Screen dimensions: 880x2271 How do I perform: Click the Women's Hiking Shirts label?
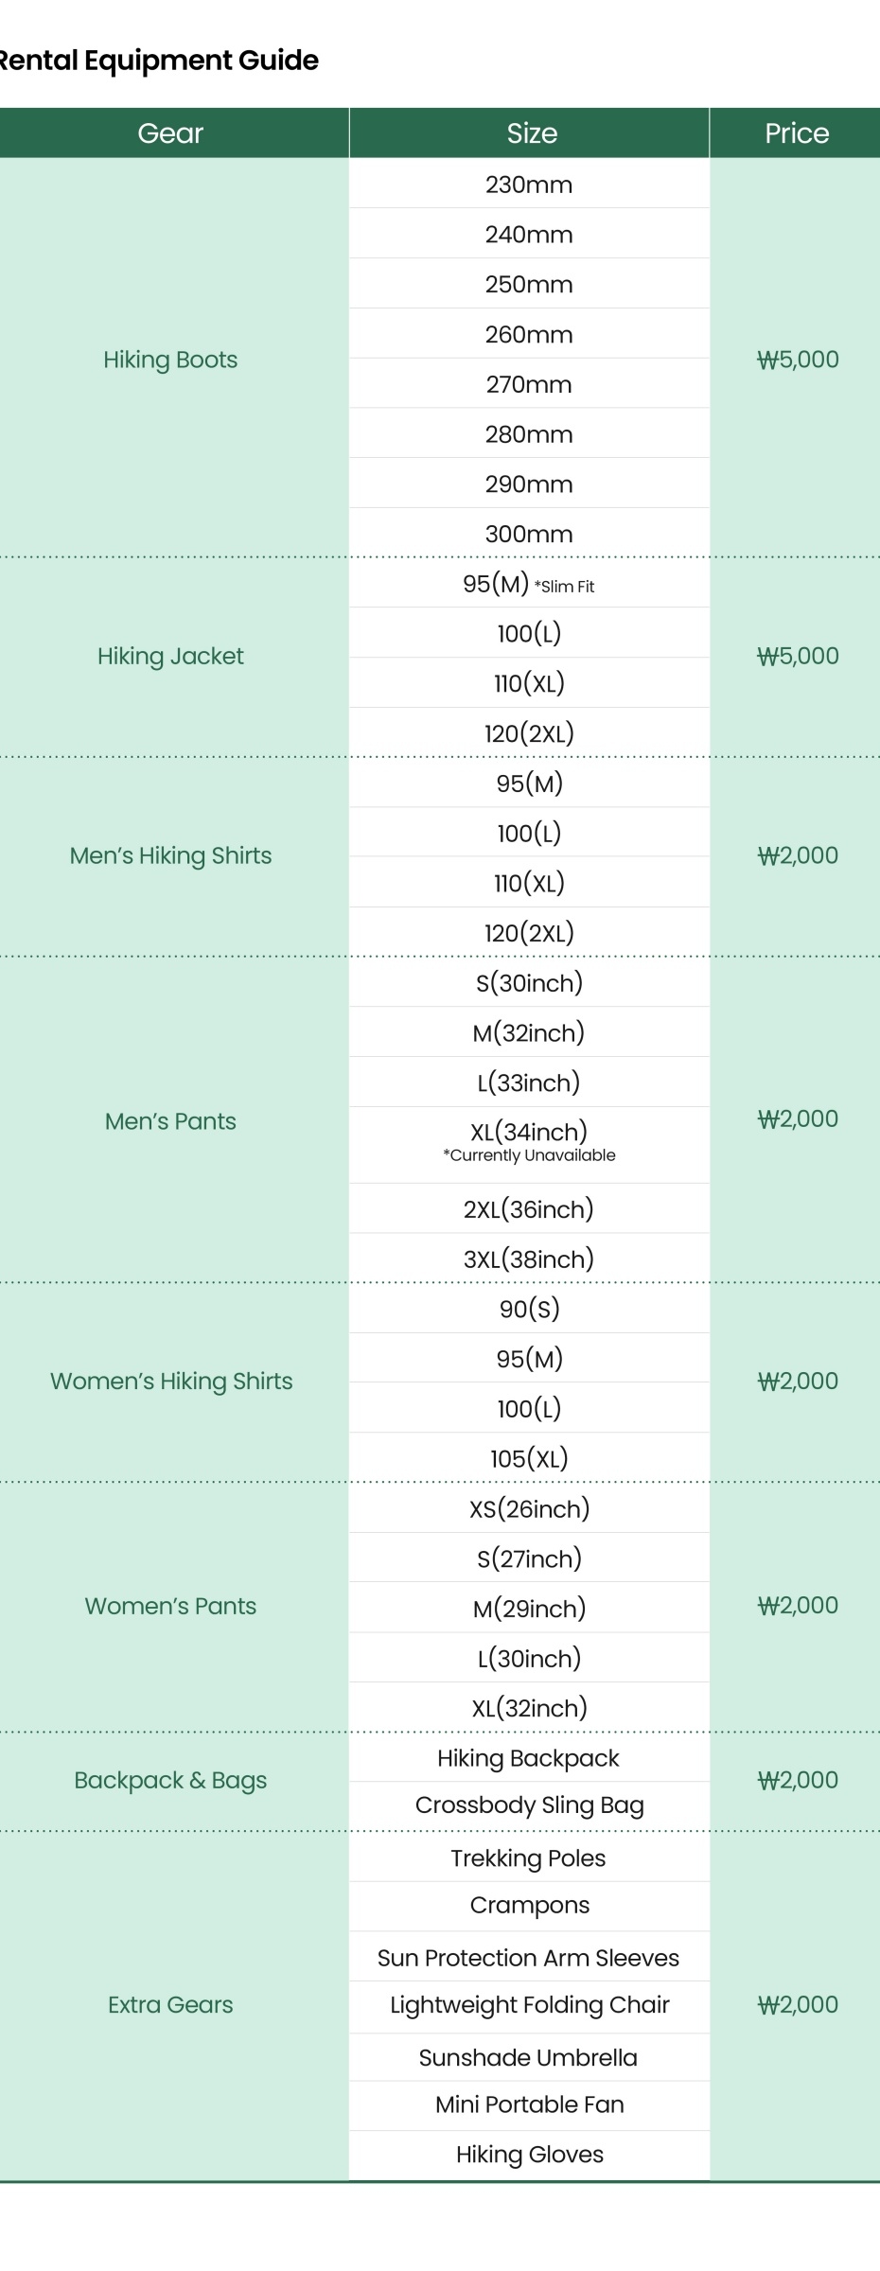coord(171,1382)
